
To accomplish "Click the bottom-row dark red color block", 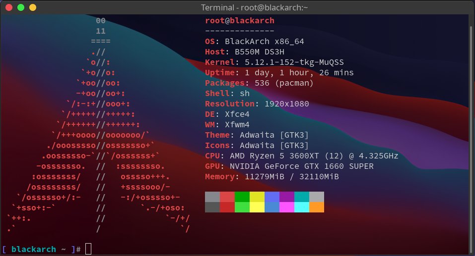I will click(x=227, y=207).
